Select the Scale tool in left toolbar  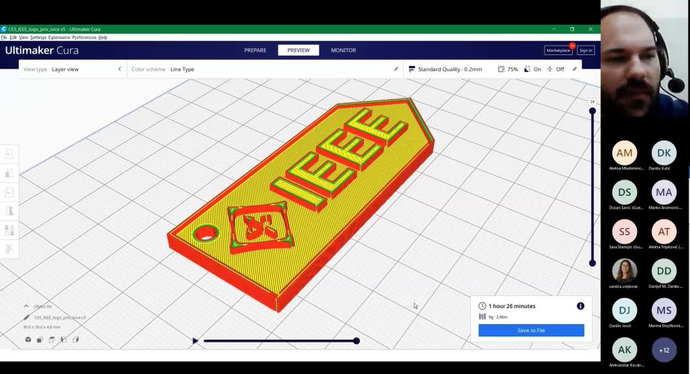click(x=9, y=174)
